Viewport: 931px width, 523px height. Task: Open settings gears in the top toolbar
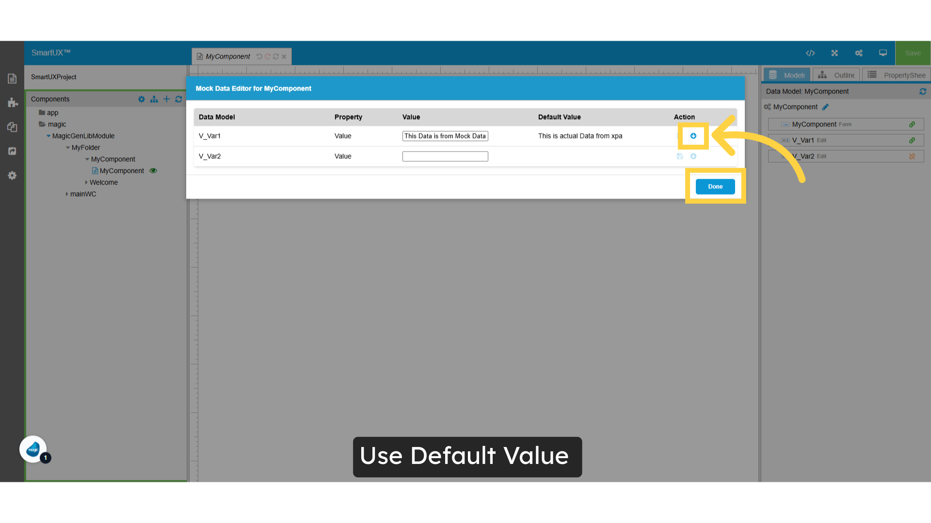pos(859,53)
